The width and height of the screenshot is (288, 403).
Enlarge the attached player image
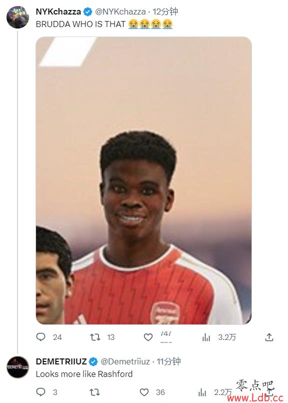[143, 180]
